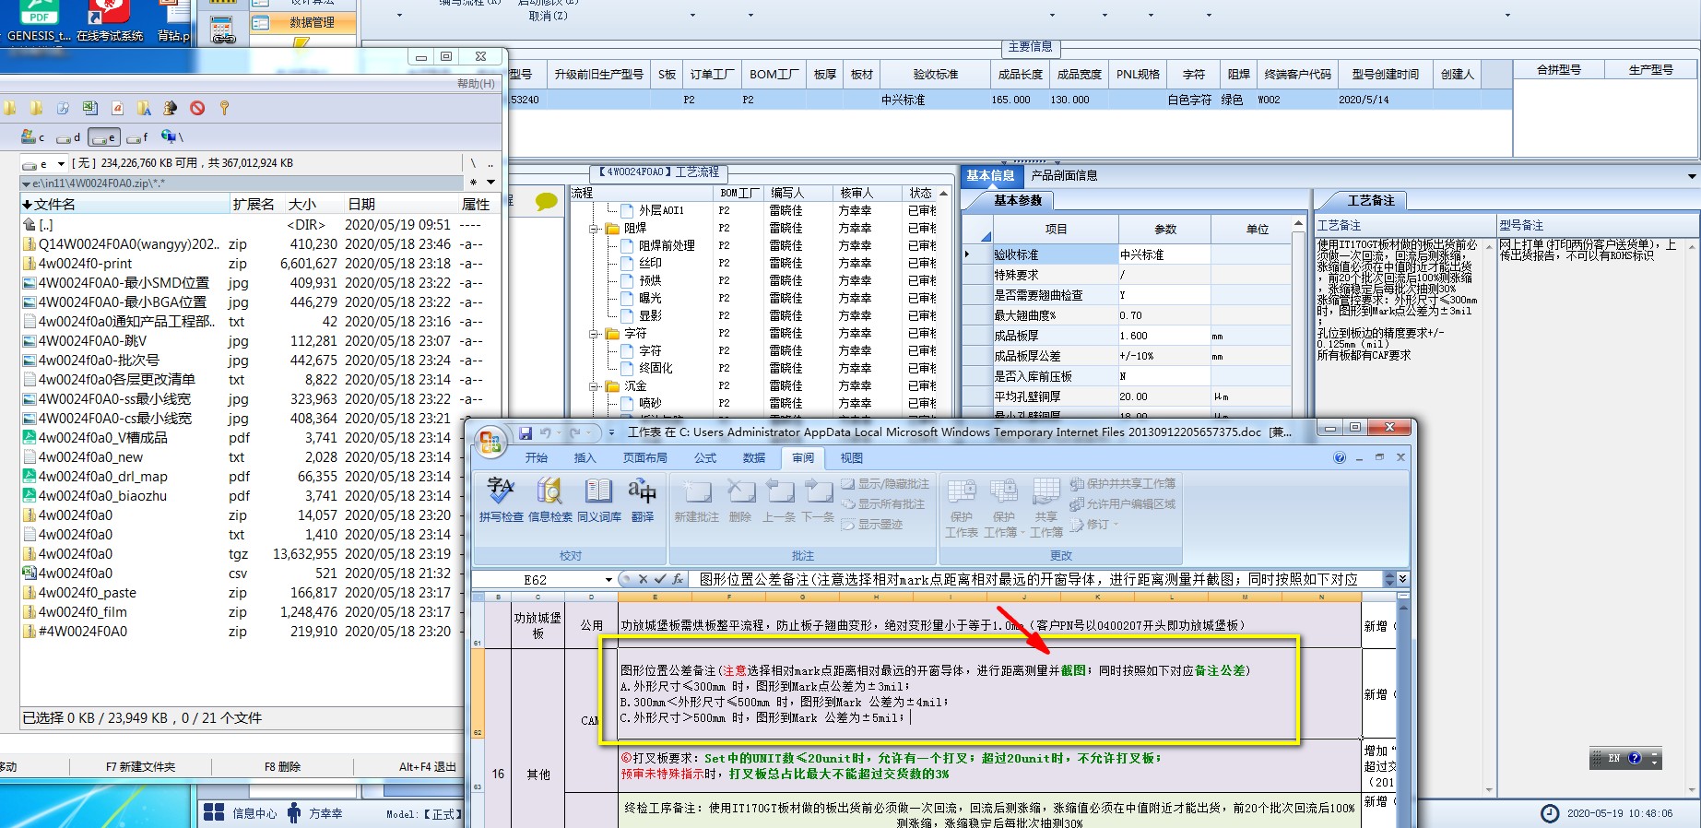Open the 插入 ribbon tab in Excel
This screenshot has height=828, width=1701.
click(585, 457)
